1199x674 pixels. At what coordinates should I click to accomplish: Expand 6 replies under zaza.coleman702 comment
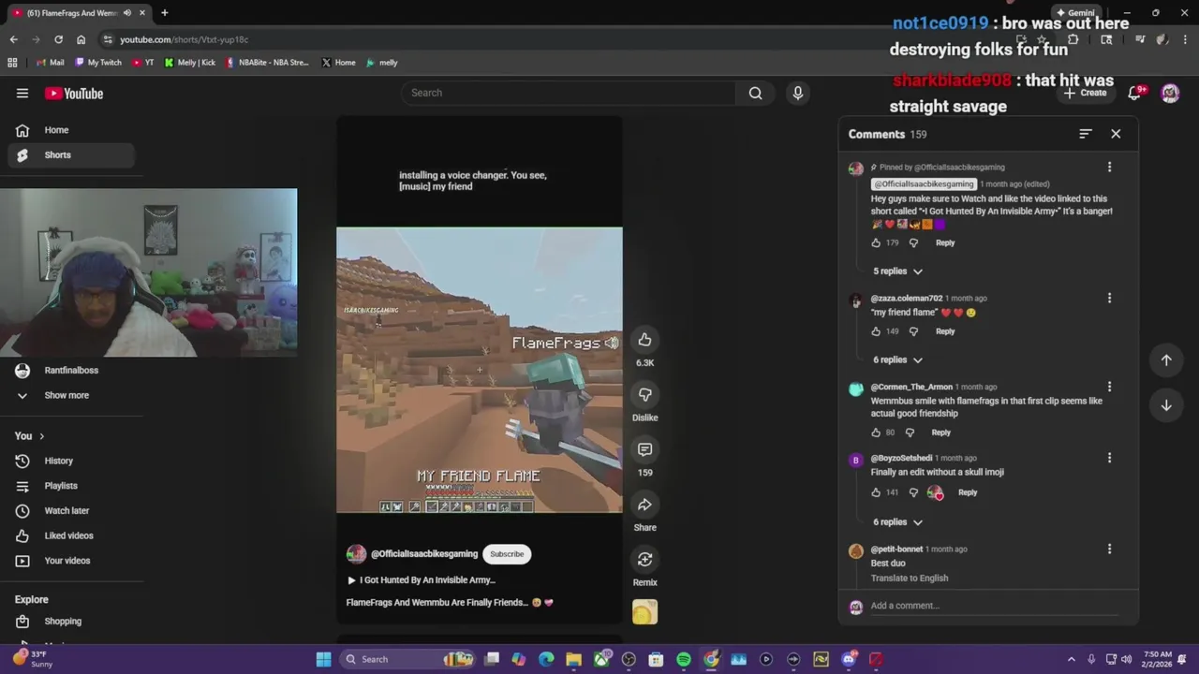(x=897, y=359)
